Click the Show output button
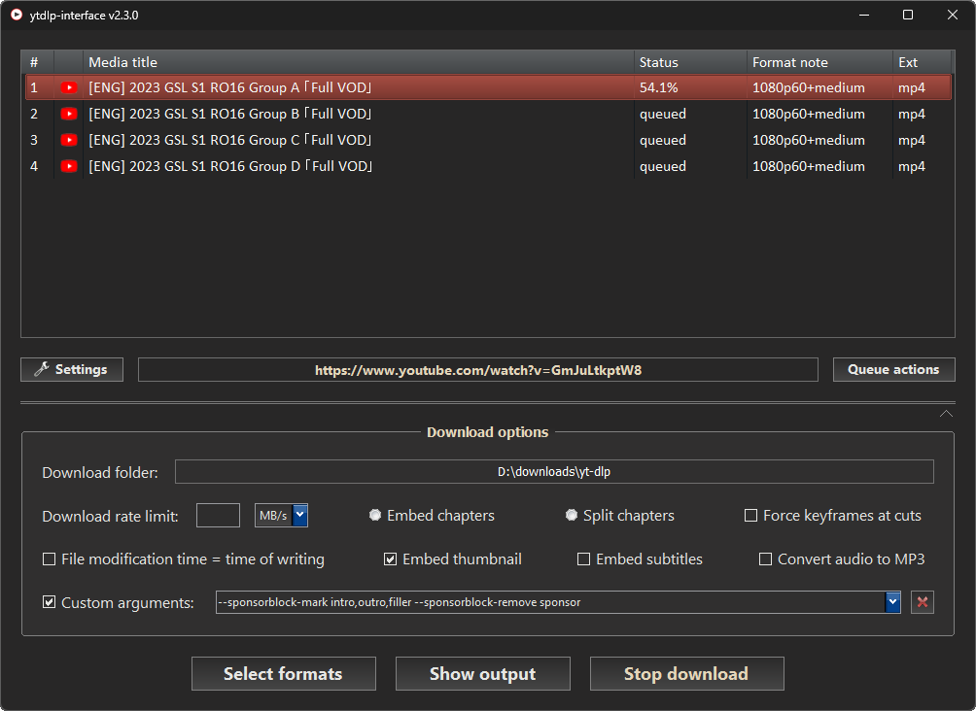 click(482, 673)
